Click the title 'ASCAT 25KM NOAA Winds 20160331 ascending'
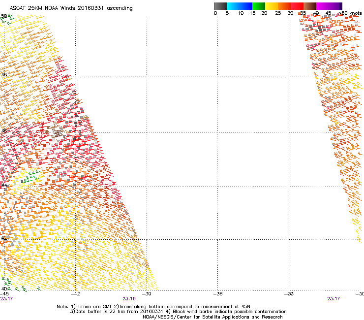 (71, 8)
